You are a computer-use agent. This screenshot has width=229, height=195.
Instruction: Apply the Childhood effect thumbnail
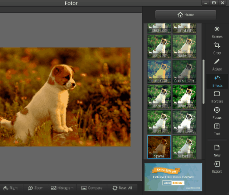159,28
